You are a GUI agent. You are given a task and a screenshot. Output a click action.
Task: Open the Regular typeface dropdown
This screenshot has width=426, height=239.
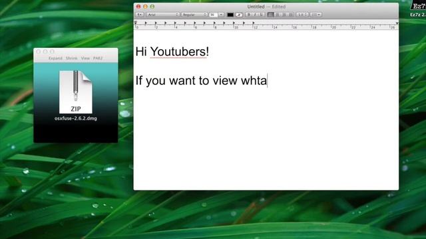(x=194, y=15)
